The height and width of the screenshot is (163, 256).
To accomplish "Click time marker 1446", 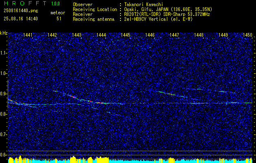I will click(150, 35).
